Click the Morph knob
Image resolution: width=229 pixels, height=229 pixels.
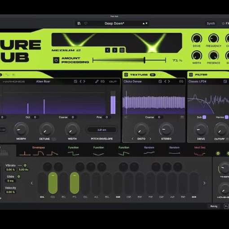point(21,129)
